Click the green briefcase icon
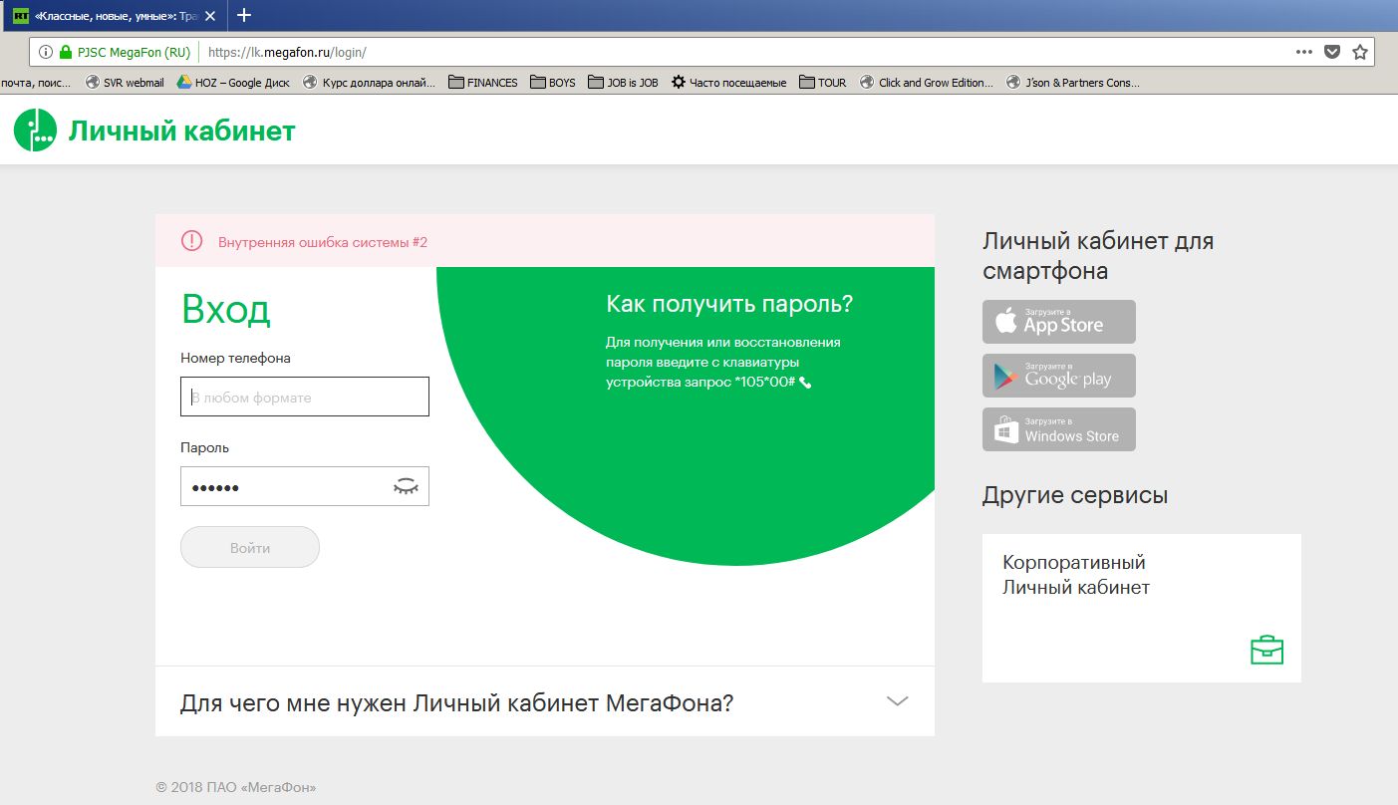This screenshot has height=805, width=1398. 1266,650
